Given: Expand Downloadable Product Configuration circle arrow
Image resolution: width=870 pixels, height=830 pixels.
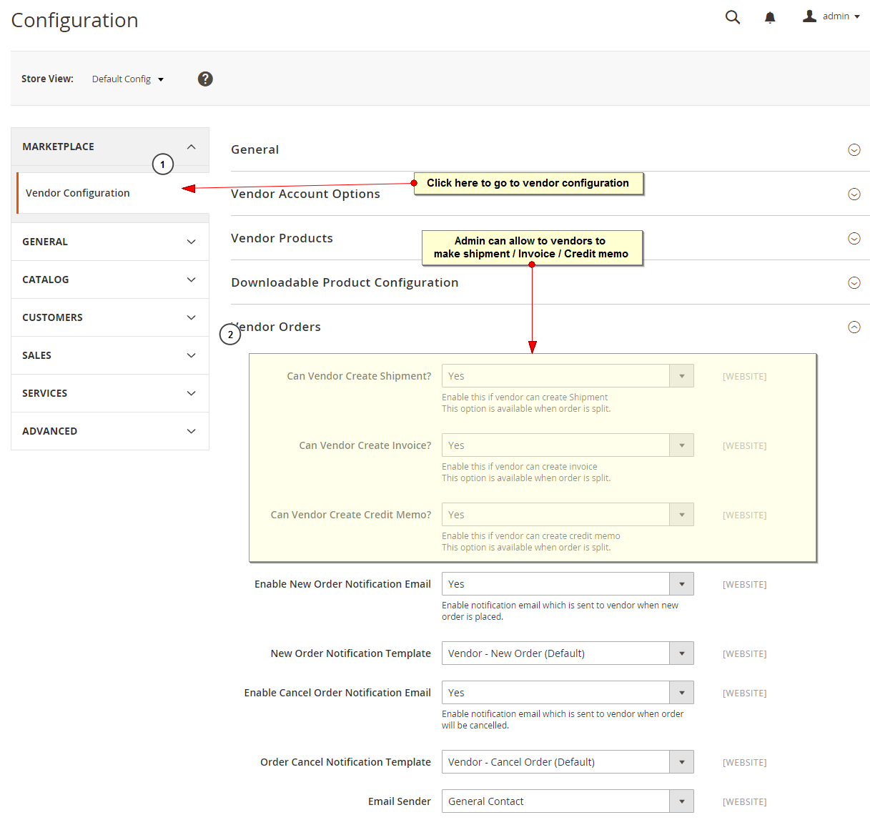Looking at the screenshot, I should tap(854, 283).
